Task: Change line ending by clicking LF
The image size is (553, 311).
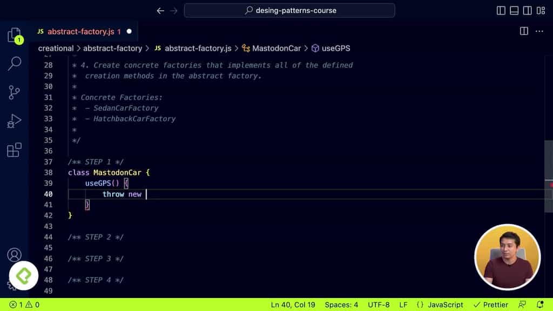Action: [403, 304]
